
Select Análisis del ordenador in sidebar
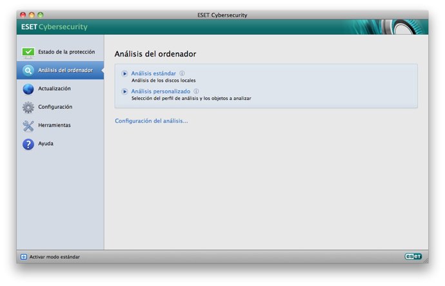pyautogui.click(x=60, y=70)
